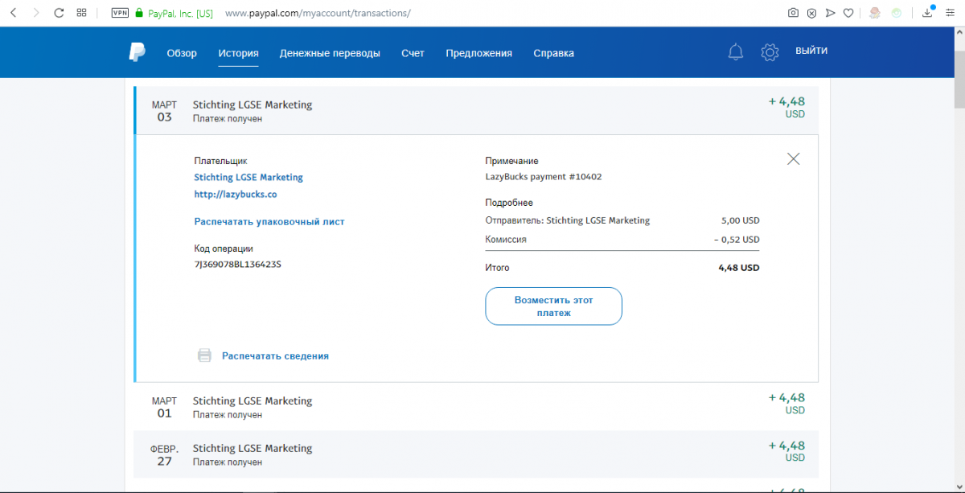
Task: Select the История navigation tab
Action: [x=238, y=54]
